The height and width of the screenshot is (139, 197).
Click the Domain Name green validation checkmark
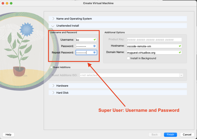(x=180, y=53)
